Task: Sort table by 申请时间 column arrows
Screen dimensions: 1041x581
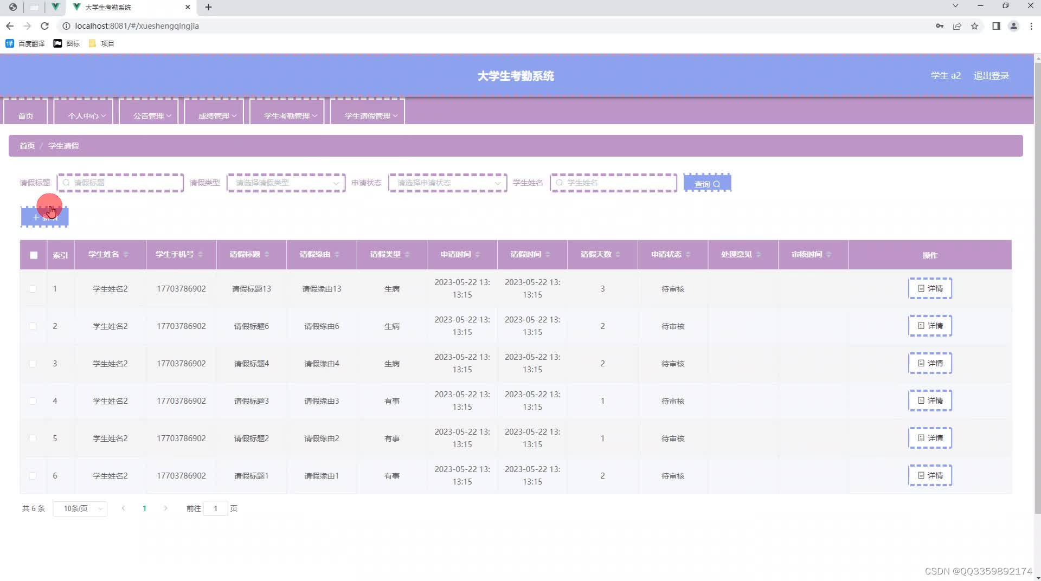Action: 478,254
